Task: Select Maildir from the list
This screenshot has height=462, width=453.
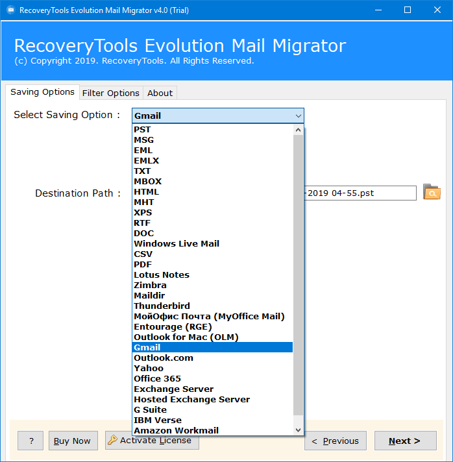Action: [x=213, y=295]
